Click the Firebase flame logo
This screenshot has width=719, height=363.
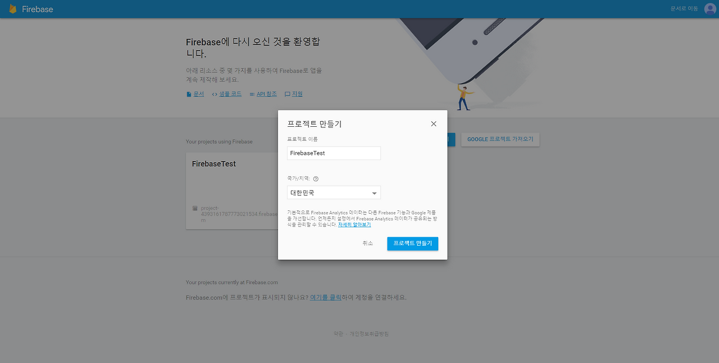13,9
